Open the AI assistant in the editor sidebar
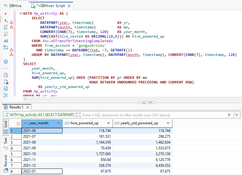Image resolution: width=242 pixels, height=175 pixels. pos(5,41)
